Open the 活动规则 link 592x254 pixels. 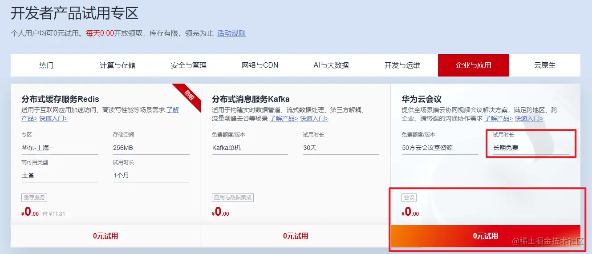(x=231, y=33)
